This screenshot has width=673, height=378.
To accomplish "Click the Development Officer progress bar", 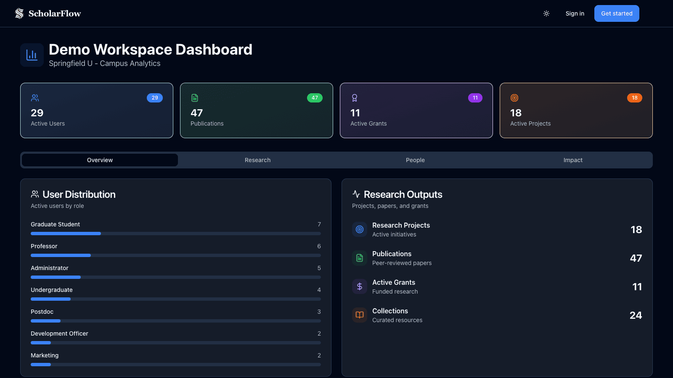I will 176,343.
